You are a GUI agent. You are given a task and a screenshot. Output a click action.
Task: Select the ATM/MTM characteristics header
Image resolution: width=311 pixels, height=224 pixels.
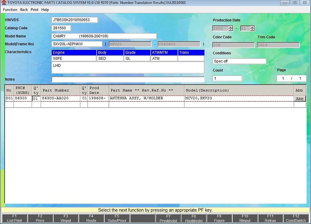coord(164,52)
